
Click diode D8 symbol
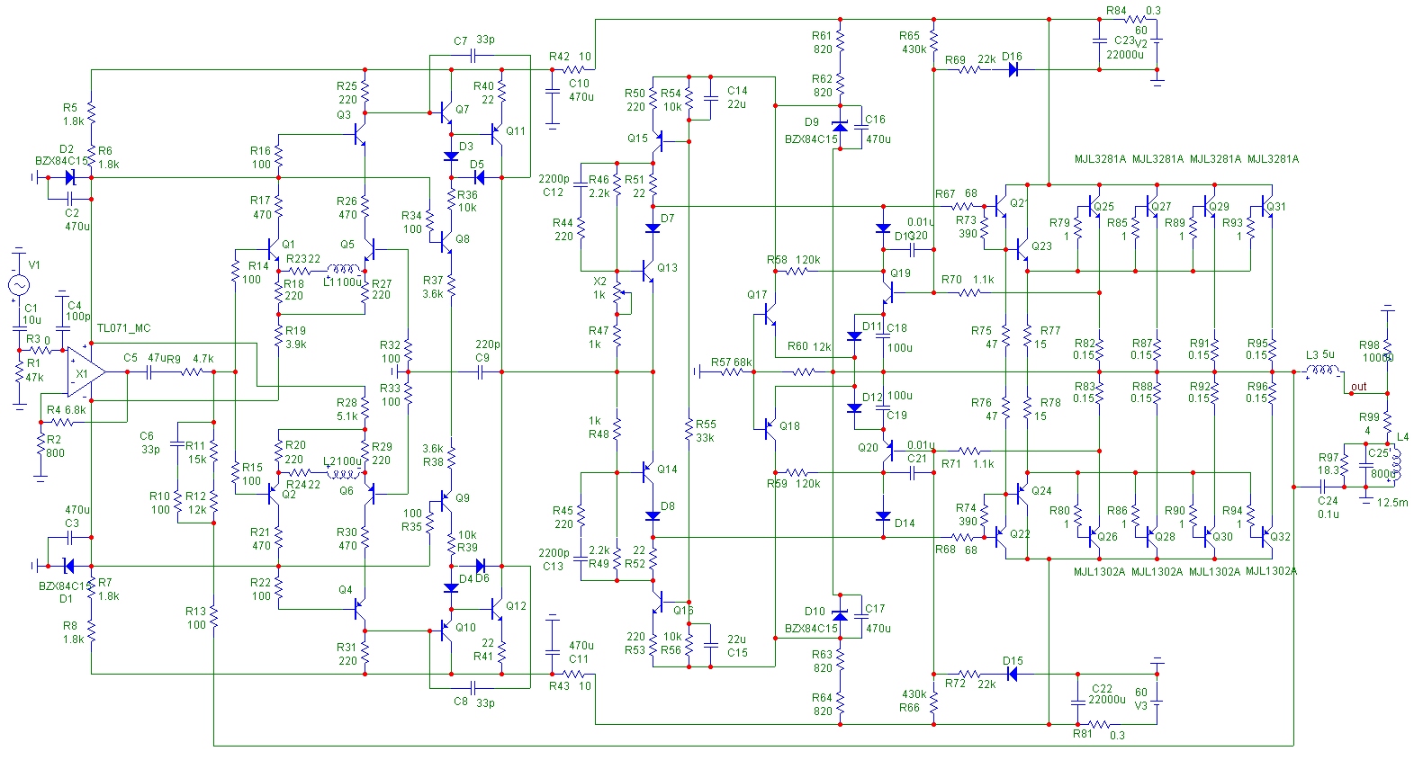[653, 515]
